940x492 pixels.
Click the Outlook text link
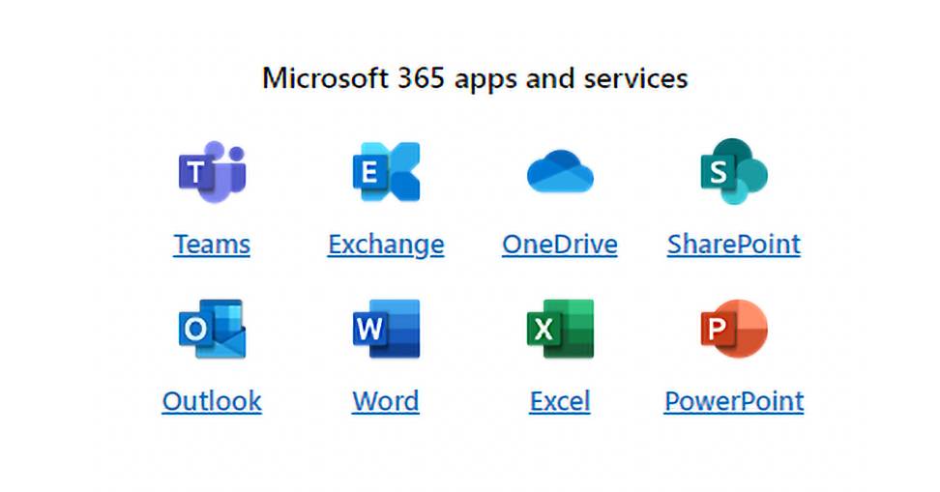pos(212,401)
